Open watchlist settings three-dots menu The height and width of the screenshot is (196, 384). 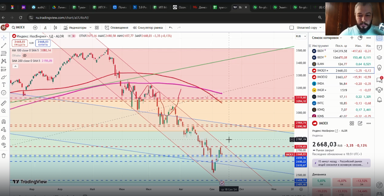click(x=368, y=38)
